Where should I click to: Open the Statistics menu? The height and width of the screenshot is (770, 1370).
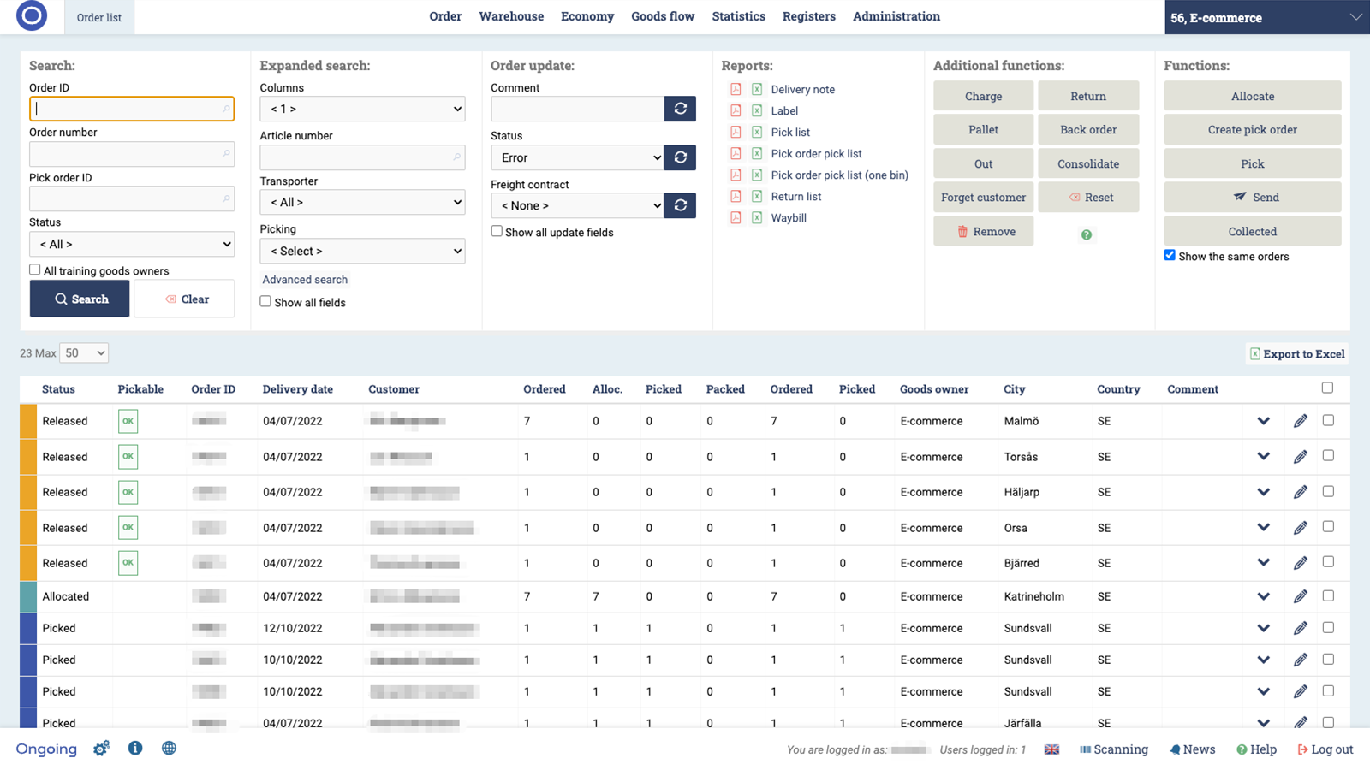click(x=738, y=16)
